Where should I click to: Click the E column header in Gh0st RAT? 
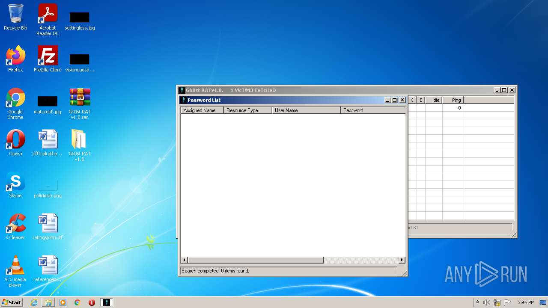tap(421, 100)
